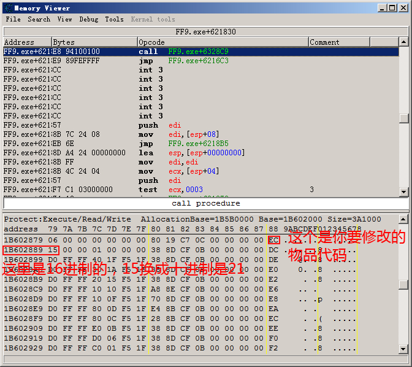Click the hex view scroll down arrow
Viewport: 412px width, 367px height.
[403, 349]
